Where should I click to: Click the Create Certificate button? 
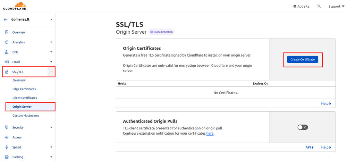303,59
